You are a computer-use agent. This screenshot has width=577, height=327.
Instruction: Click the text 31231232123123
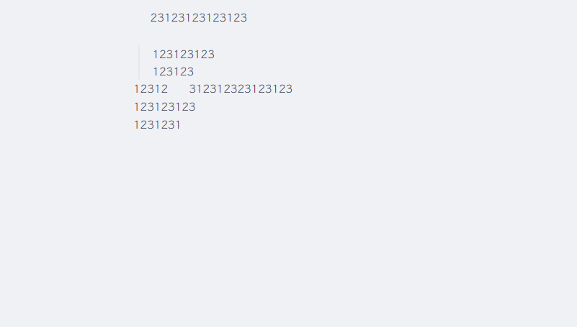tap(241, 89)
